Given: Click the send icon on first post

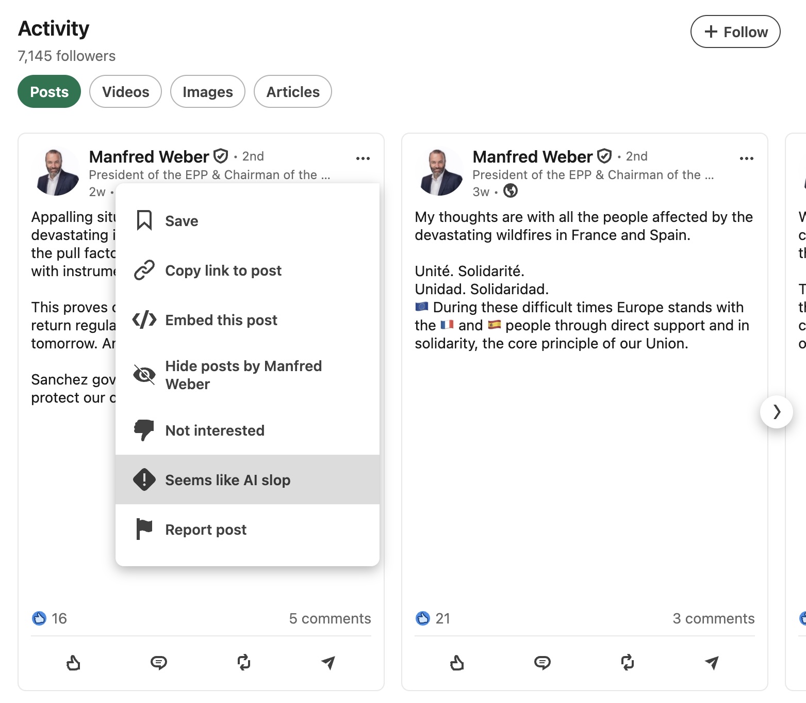Looking at the screenshot, I should pyautogui.click(x=328, y=662).
